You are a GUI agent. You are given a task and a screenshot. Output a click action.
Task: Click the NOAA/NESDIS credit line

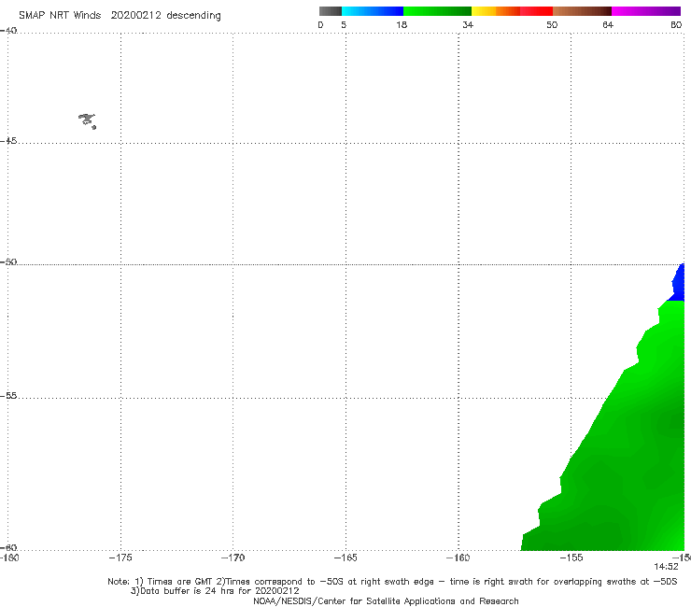(386, 600)
